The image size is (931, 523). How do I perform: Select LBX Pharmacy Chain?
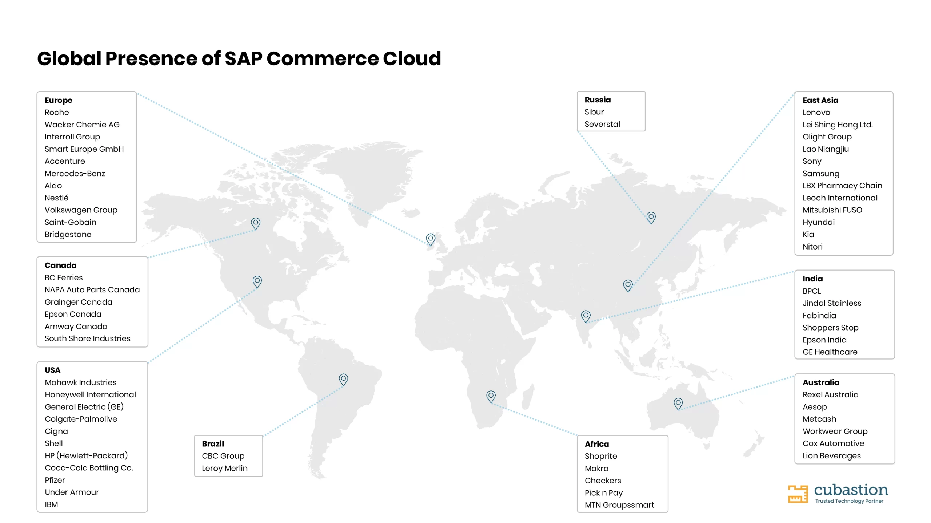843,186
